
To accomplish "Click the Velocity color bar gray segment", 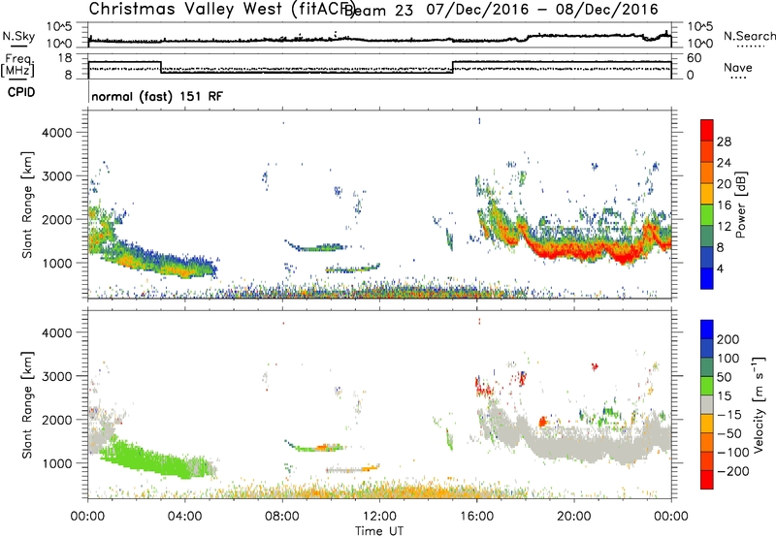I will coord(707,404).
